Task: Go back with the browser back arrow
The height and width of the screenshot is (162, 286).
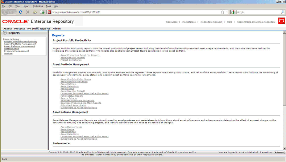Action: tap(5, 12)
